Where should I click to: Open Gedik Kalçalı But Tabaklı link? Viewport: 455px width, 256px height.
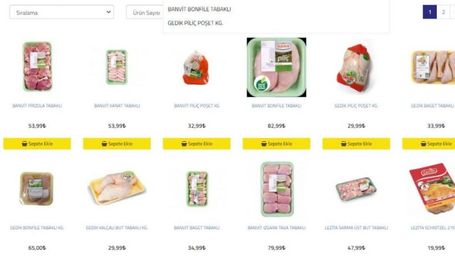(117, 228)
